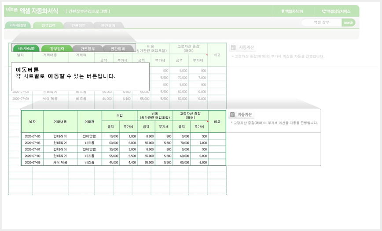Click the 고정자산 증감 note in the enlarged panel
Viewport: 382px width, 231px height.
(x=274, y=123)
